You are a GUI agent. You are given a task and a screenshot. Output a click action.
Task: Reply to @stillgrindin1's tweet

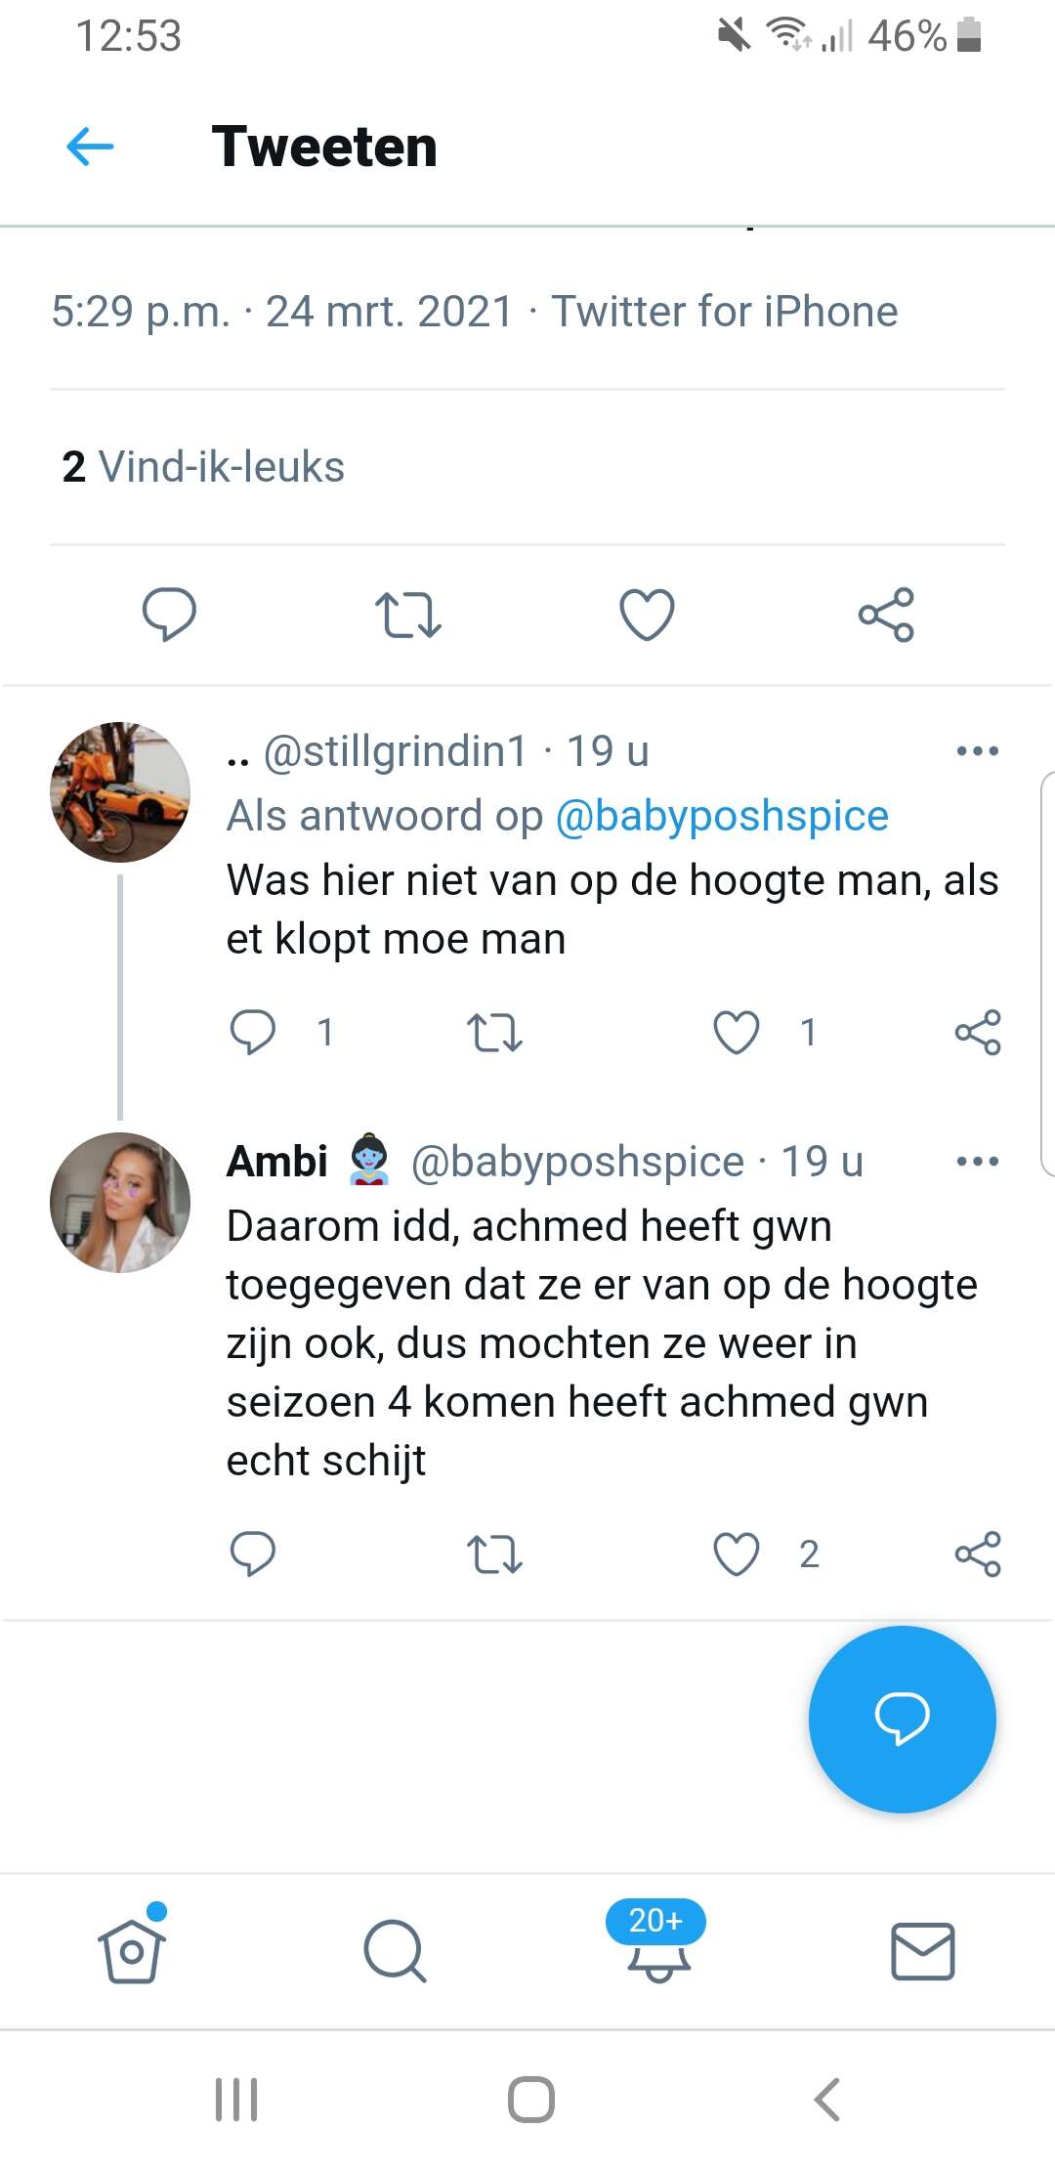tap(253, 1033)
